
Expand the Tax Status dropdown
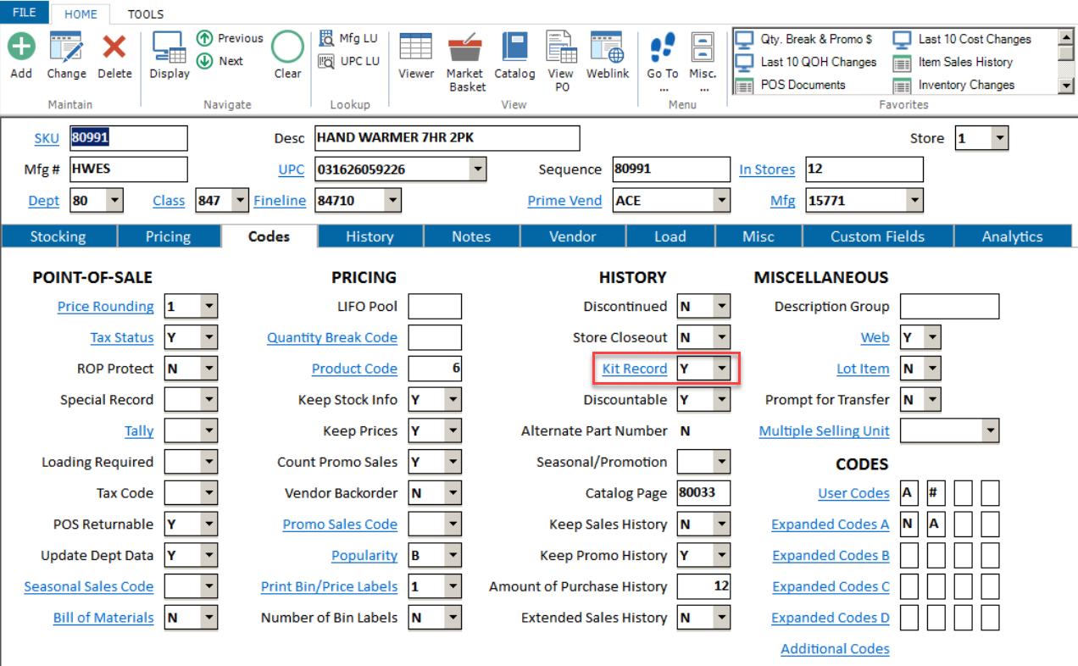point(209,337)
